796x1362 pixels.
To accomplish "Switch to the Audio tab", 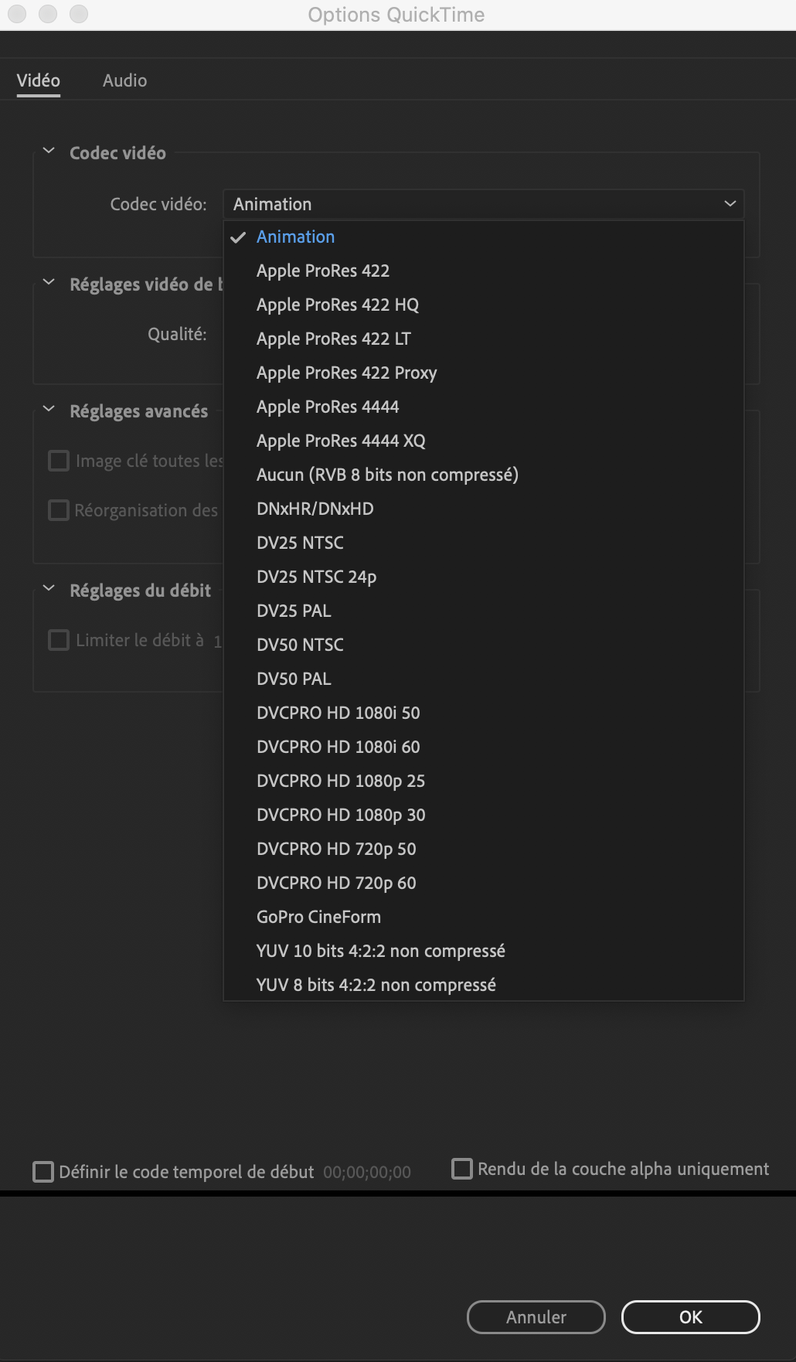I will click(x=124, y=80).
